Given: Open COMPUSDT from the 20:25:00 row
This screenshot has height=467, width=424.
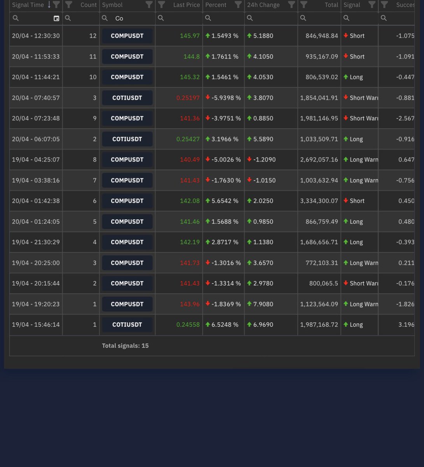Looking at the screenshot, I should (x=127, y=263).
